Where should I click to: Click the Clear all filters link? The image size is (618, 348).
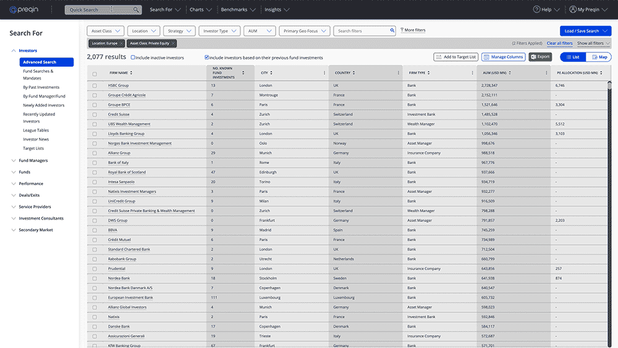pos(559,43)
